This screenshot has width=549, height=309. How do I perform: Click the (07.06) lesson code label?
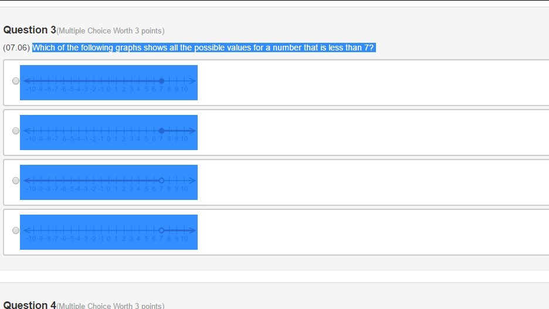pos(16,47)
